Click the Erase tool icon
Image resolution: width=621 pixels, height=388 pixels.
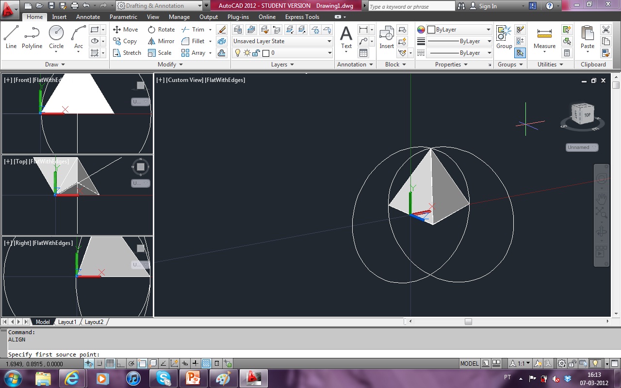(x=222, y=30)
